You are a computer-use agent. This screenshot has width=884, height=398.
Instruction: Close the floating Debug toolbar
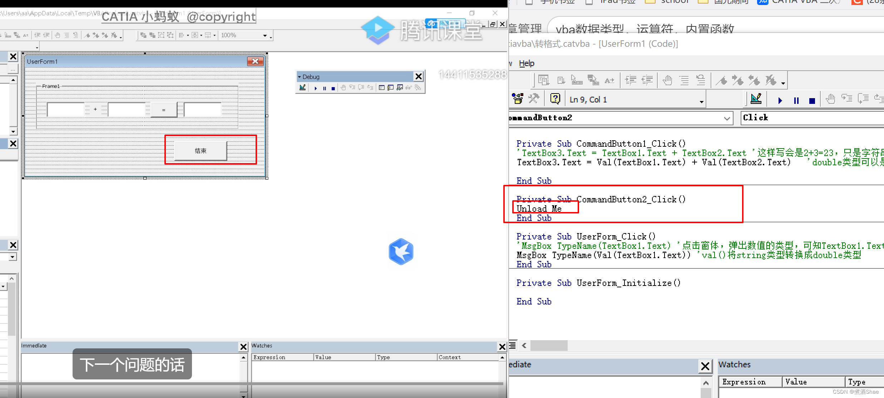click(419, 76)
